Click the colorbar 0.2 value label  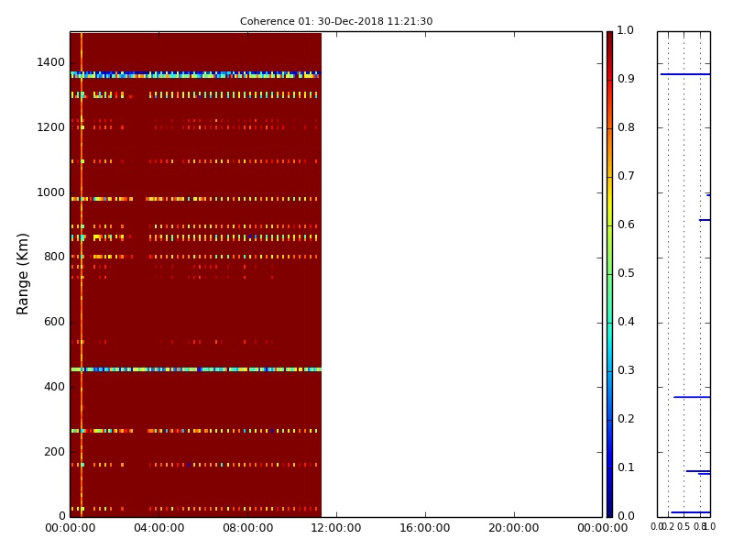pos(626,419)
